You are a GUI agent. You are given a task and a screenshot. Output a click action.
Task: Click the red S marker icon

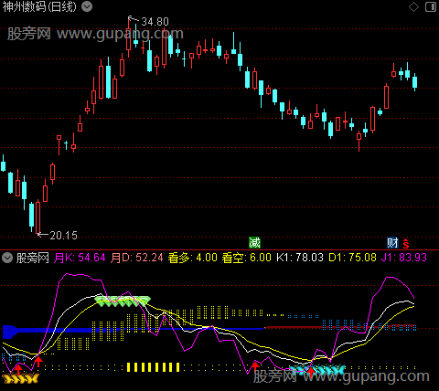pyautogui.click(x=406, y=243)
